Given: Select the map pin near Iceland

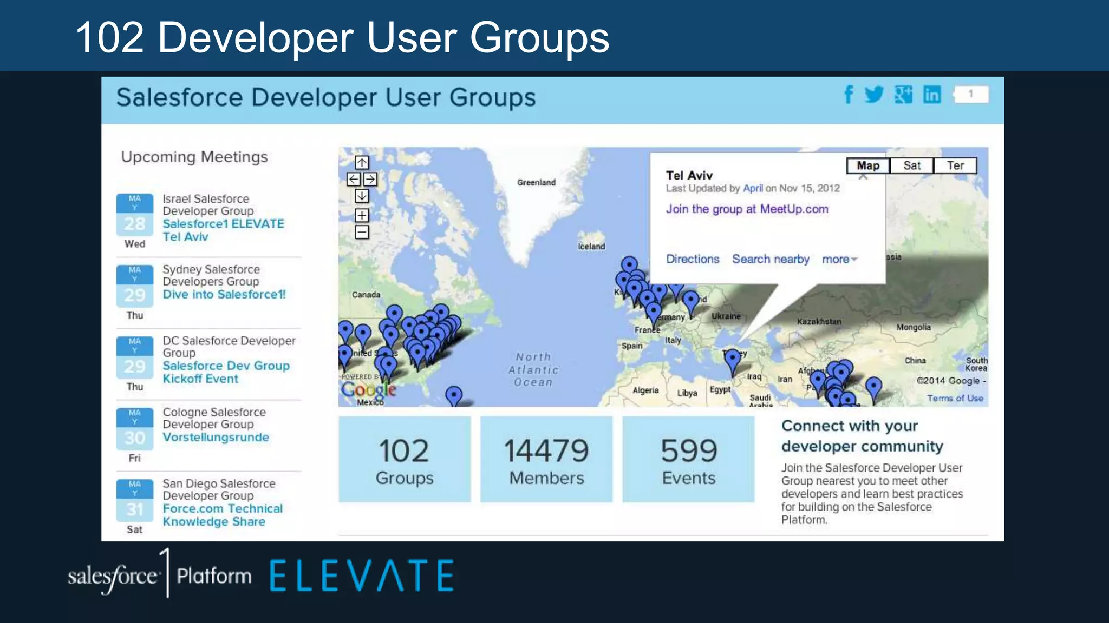Looking at the screenshot, I should [x=629, y=265].
